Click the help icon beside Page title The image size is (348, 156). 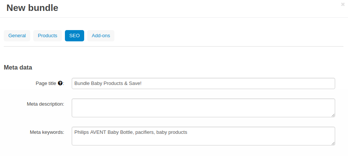click(x=60, y=83)
